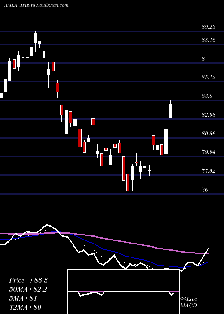This screenshot has width=224, height=314.
Task: Click the 76 price level label
Action: (x=205, y=189)
